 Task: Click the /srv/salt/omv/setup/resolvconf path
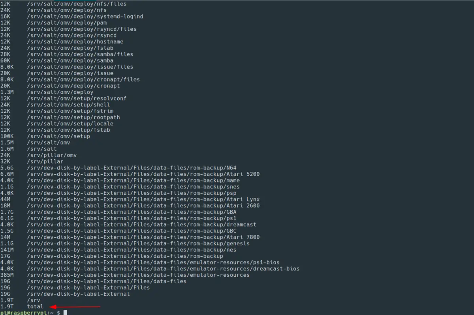[77, 98]
